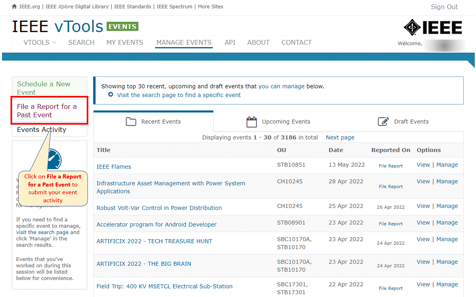Open Field Trip: 400 KV MSETCL event
Image resolution: width=476 pixels, height=297 pixels.
coord(164,286)
